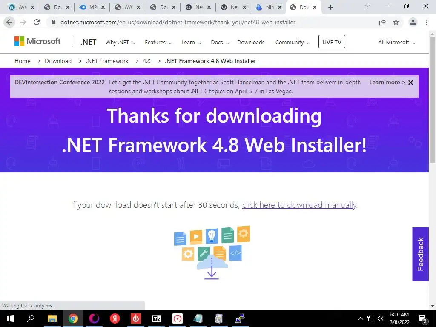
Task: Close the MP tab
Action: click(103, 8)
